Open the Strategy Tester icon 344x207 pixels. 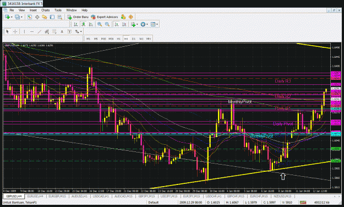pyautogui.click(x=59, y=17)
